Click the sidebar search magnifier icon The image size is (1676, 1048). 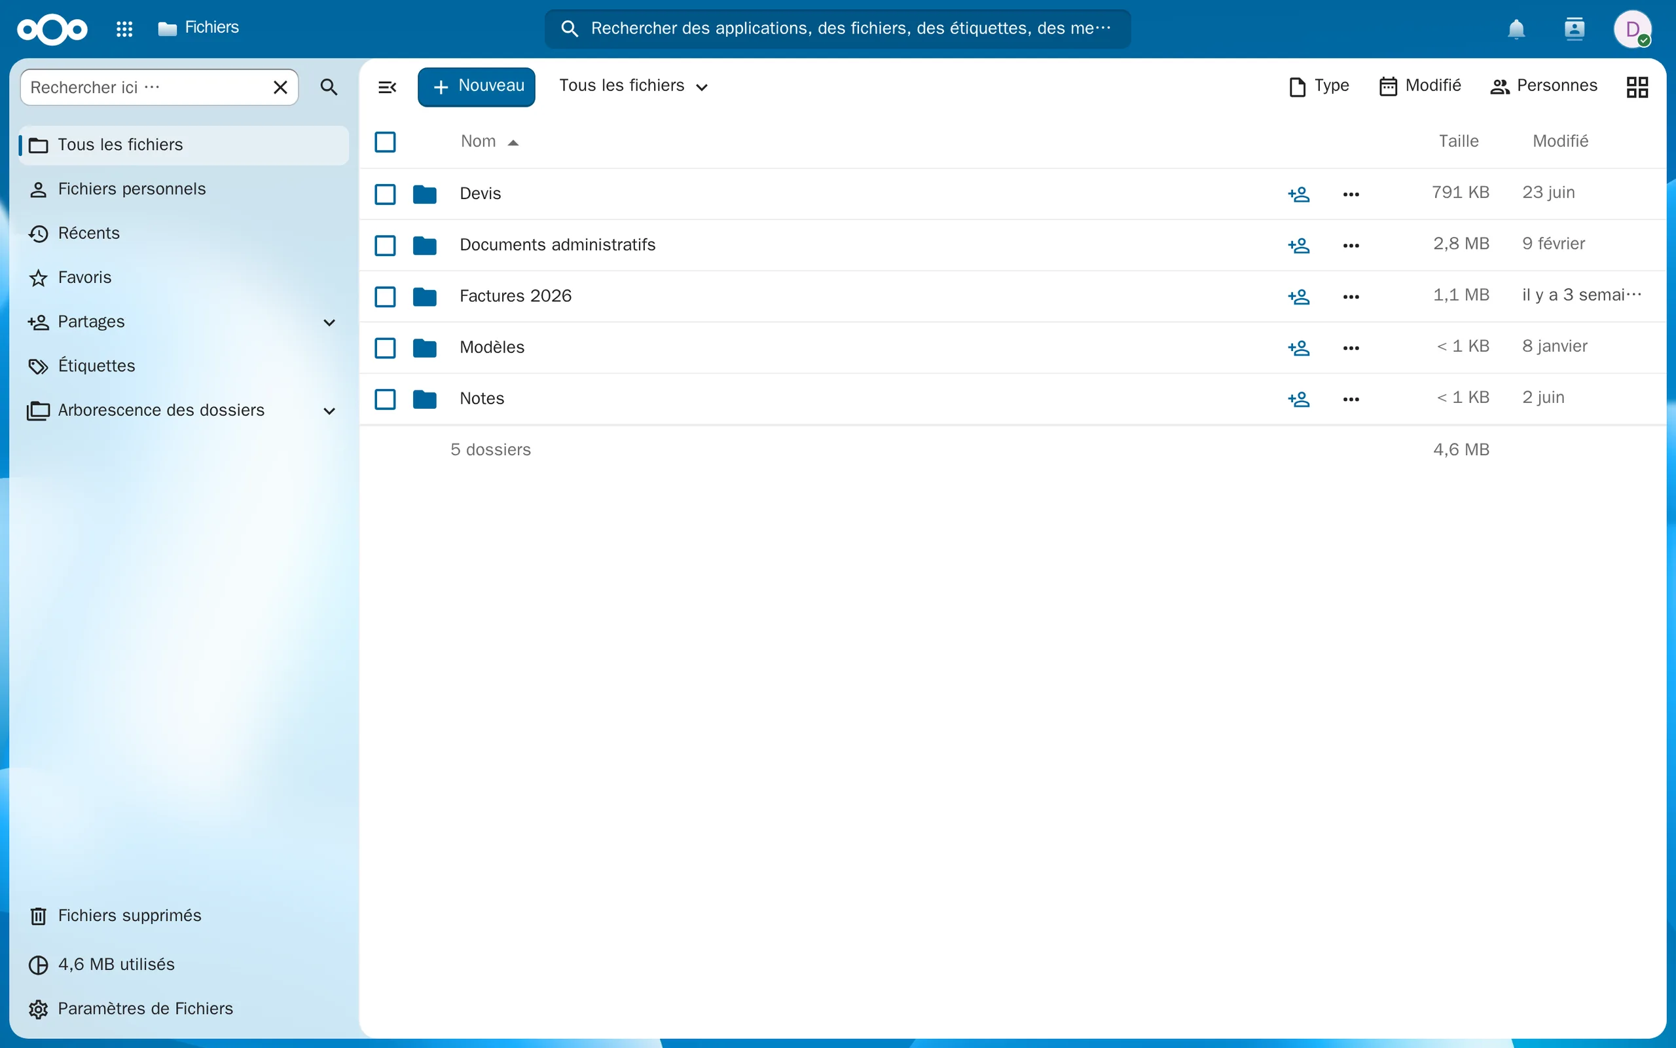tap(329, 87)
